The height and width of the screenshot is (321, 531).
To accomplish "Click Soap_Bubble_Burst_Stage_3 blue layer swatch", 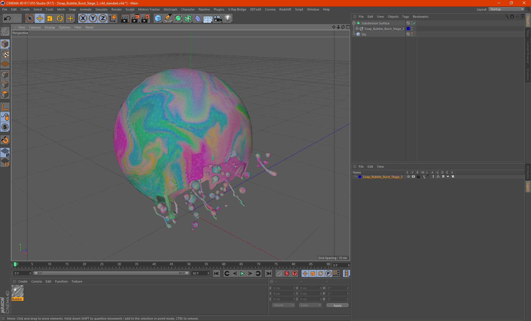I will tap(408, 29).
